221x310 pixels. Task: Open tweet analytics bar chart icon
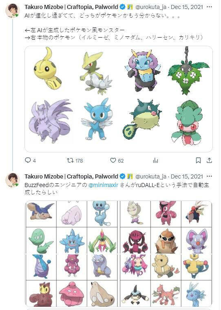[x=155, y=160]
